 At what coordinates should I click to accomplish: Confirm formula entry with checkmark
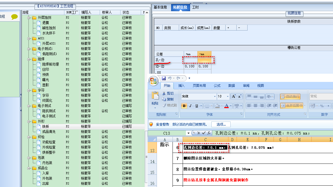203,133
